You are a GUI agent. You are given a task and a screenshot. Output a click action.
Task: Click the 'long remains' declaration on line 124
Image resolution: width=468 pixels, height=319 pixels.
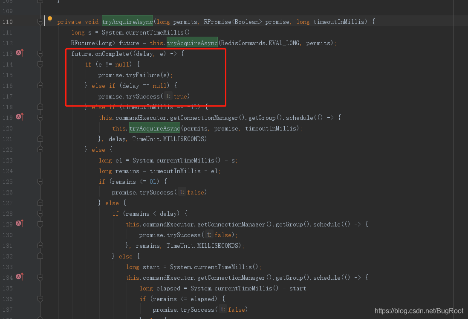(119, 171)
